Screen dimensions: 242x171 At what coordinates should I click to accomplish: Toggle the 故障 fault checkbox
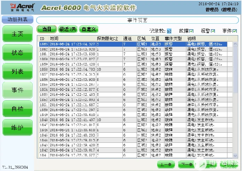coord(191,31)
